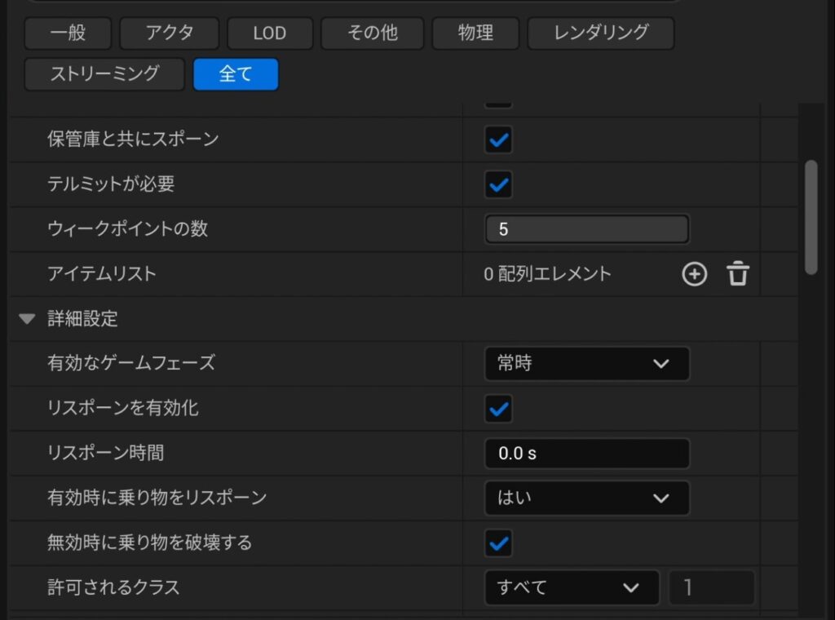Toggle the 保管庫と共にスポーン checkbox

click(x=498, y=139)
